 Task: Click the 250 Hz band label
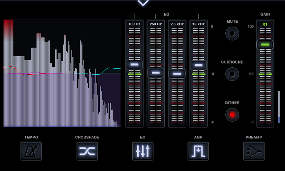[156, 24]
